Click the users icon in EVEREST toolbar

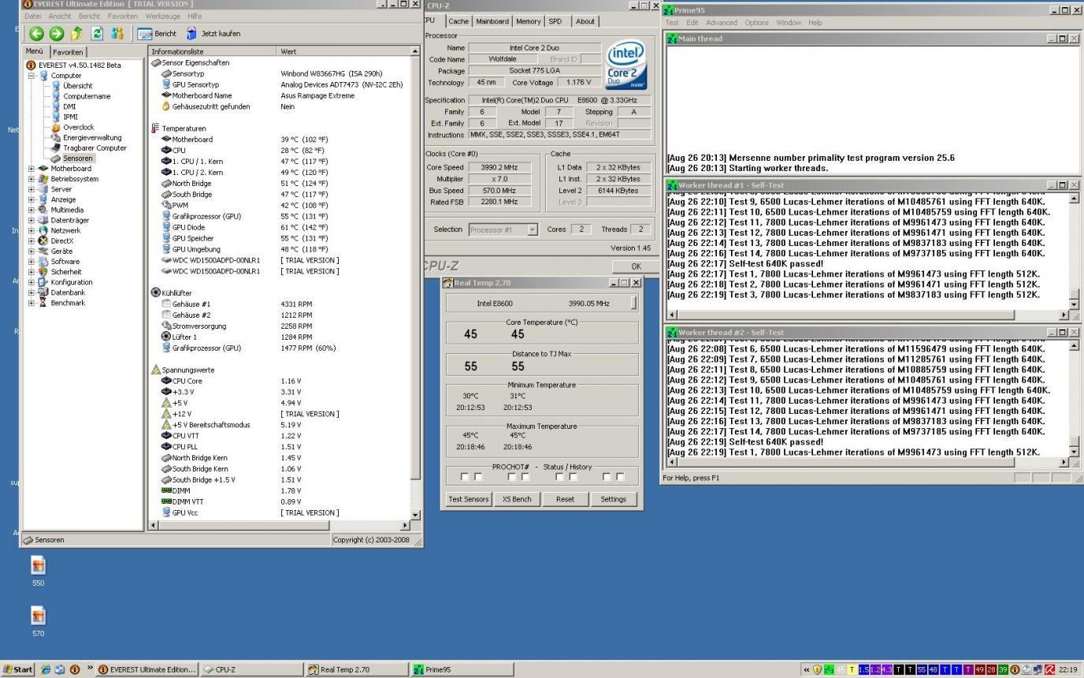pos(117,33)
